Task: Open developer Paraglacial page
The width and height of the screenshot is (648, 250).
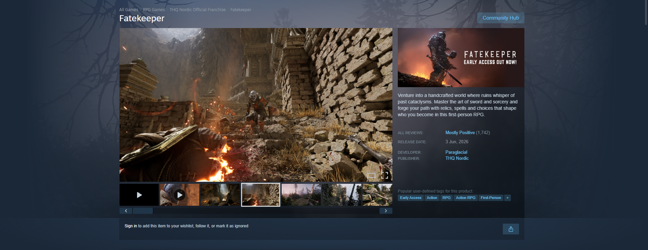Action: (x=456, y=152)
